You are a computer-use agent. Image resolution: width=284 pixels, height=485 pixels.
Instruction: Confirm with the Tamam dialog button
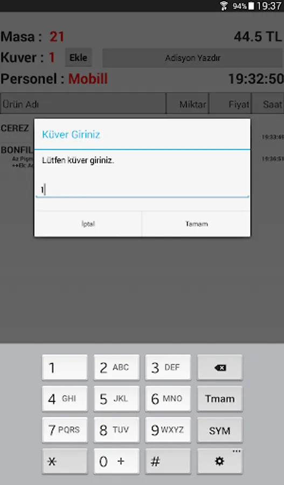click(x=197, y=224)
